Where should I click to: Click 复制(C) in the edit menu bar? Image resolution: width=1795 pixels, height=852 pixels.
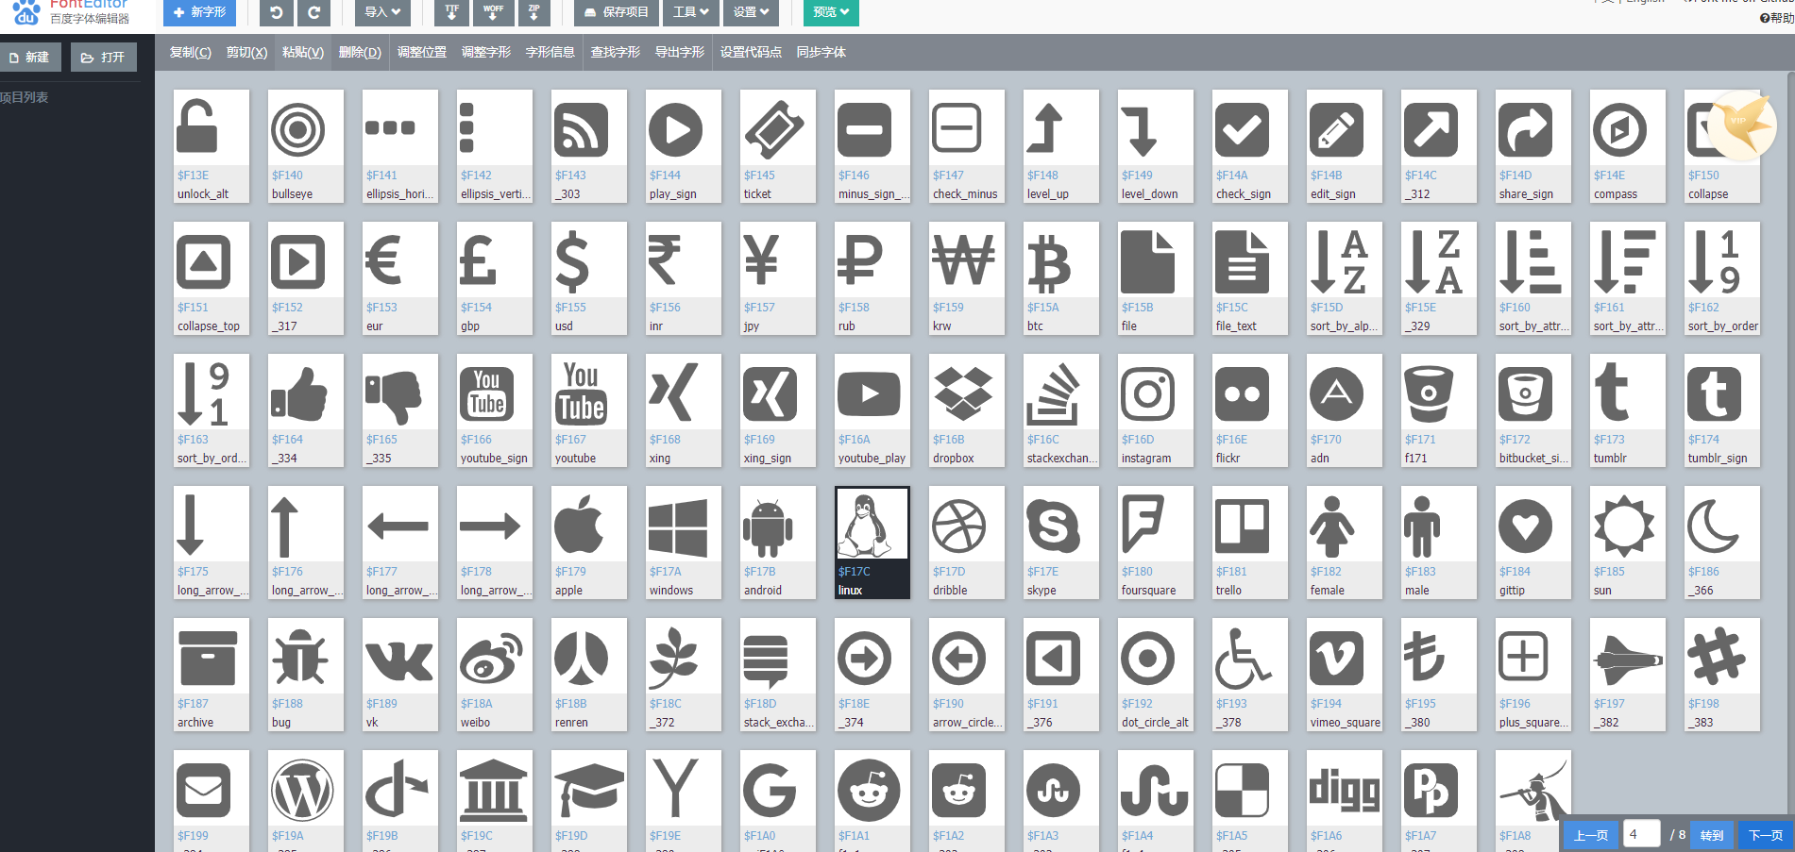click(x=190, y=52)
